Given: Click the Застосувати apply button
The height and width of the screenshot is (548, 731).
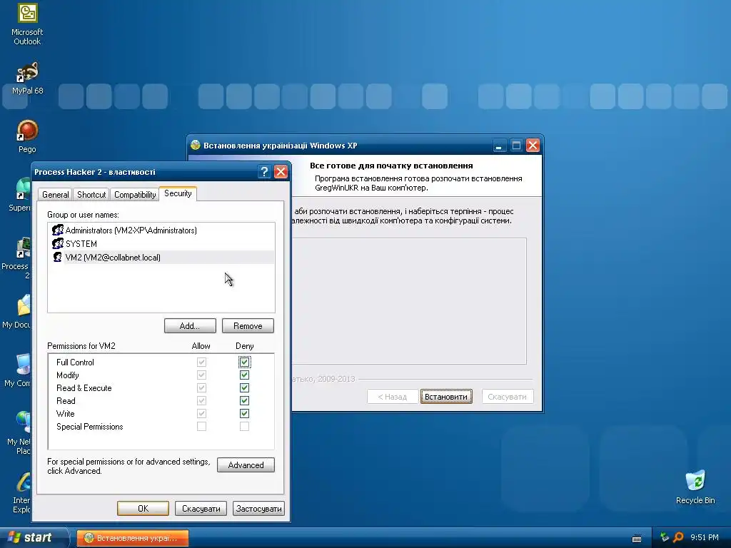Looking at the screenshot, I should (258, 508).
